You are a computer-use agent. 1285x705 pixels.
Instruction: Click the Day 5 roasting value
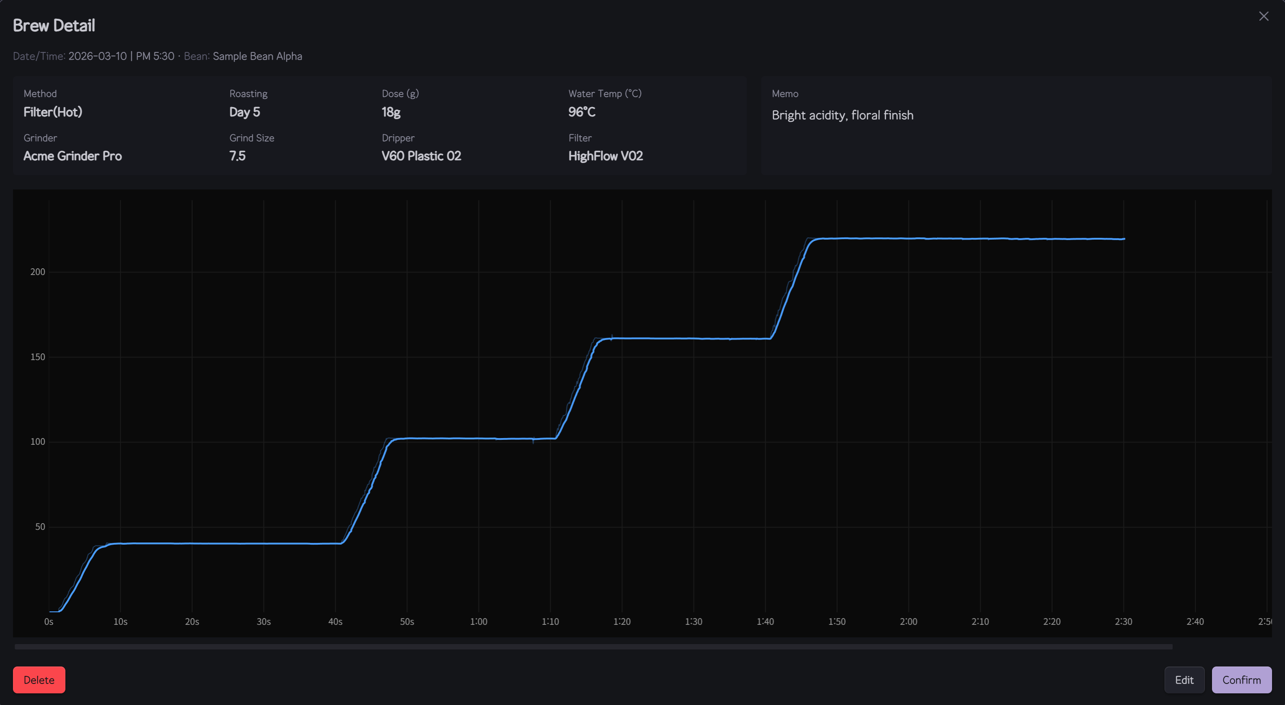(244, 112)
